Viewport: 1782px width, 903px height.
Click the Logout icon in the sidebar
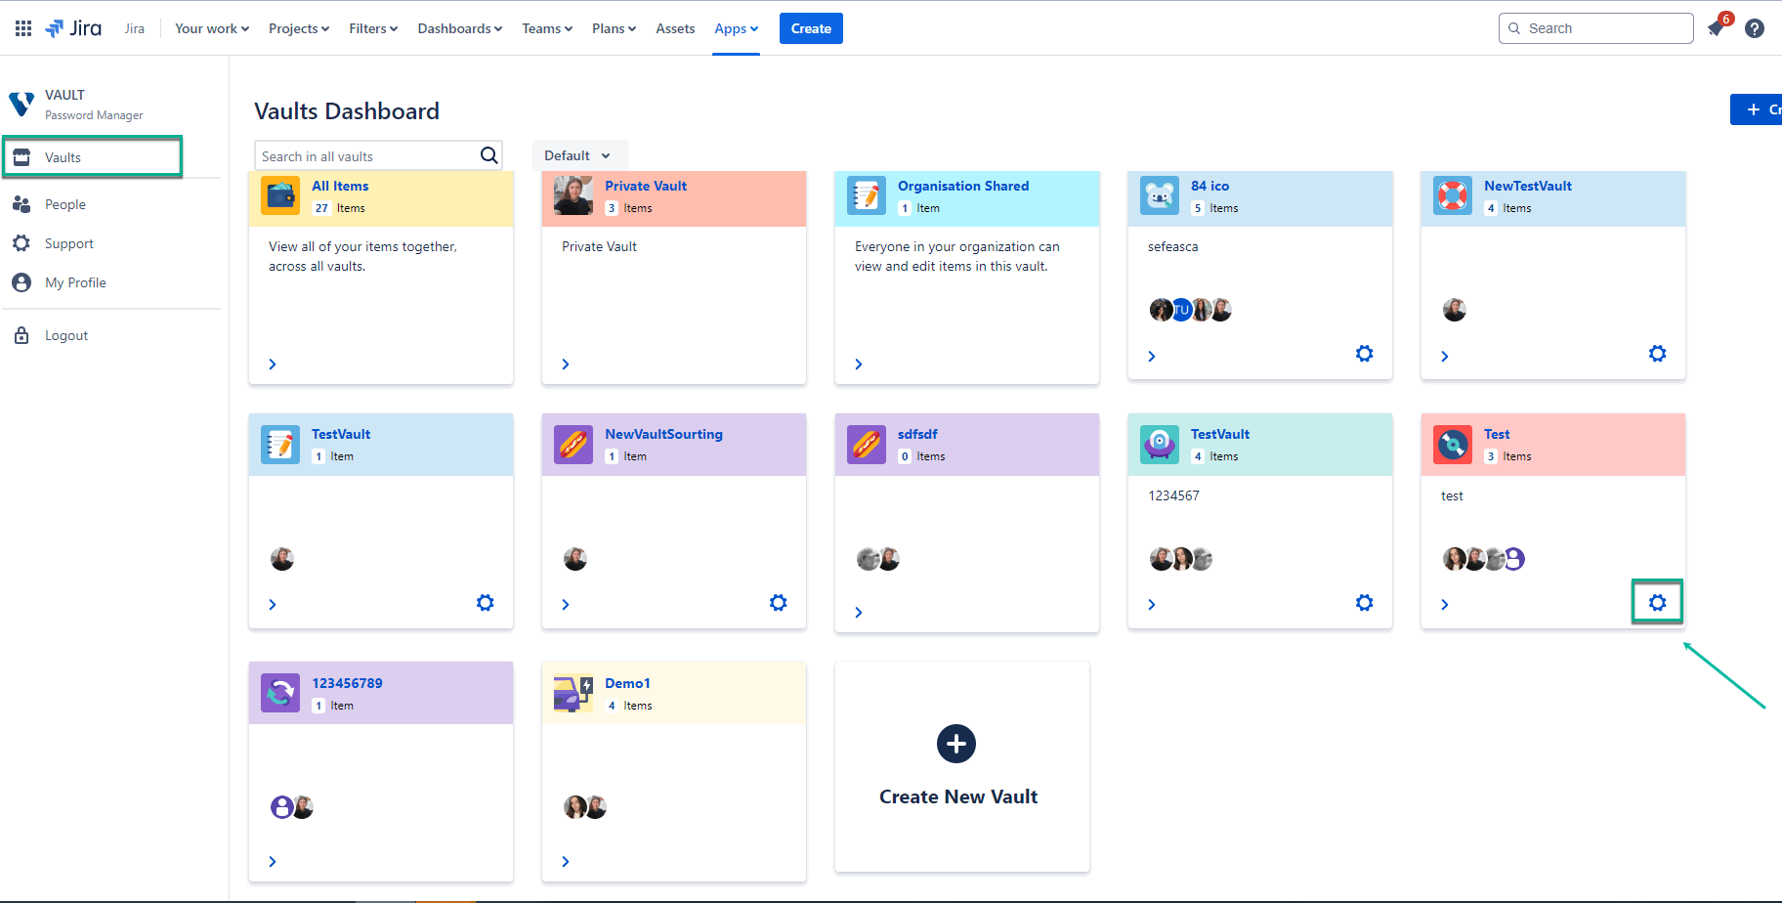22,335
